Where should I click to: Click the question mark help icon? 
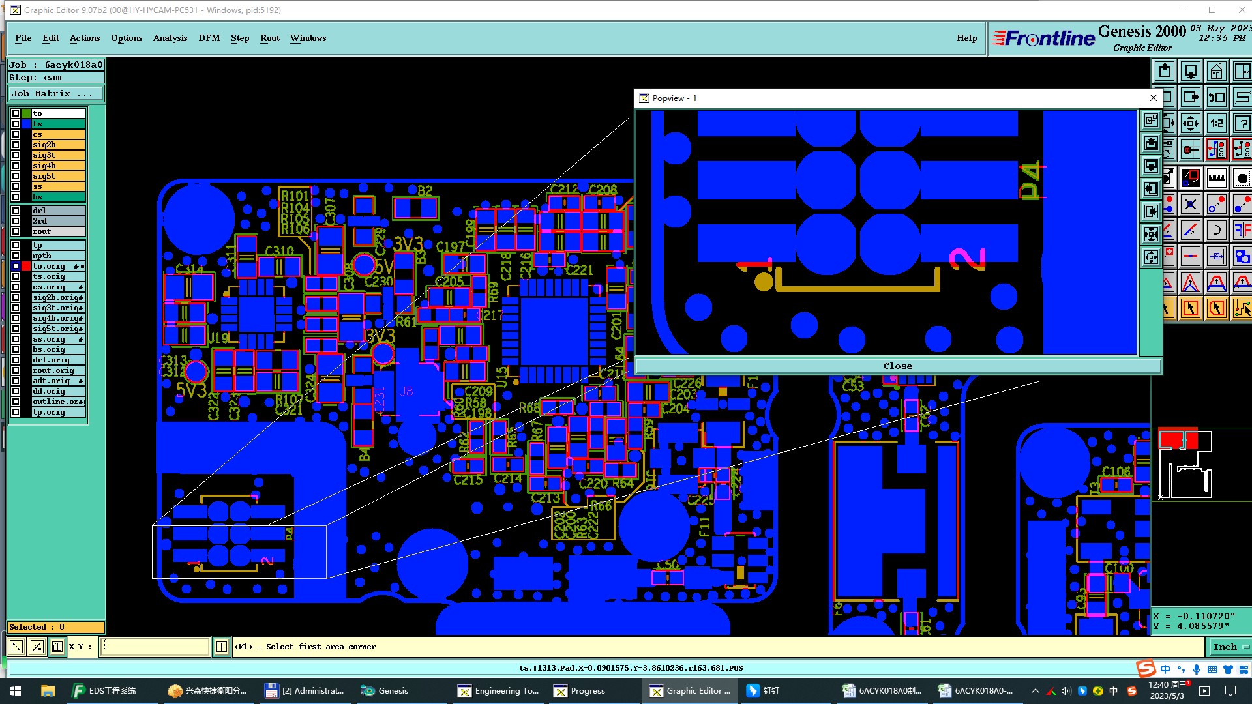1242,123
